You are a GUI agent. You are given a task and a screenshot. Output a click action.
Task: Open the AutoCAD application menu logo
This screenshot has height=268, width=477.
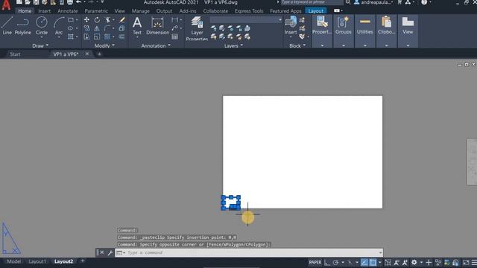pos(6,5)
